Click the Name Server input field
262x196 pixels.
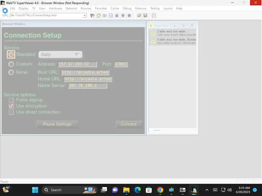[88, 85]
